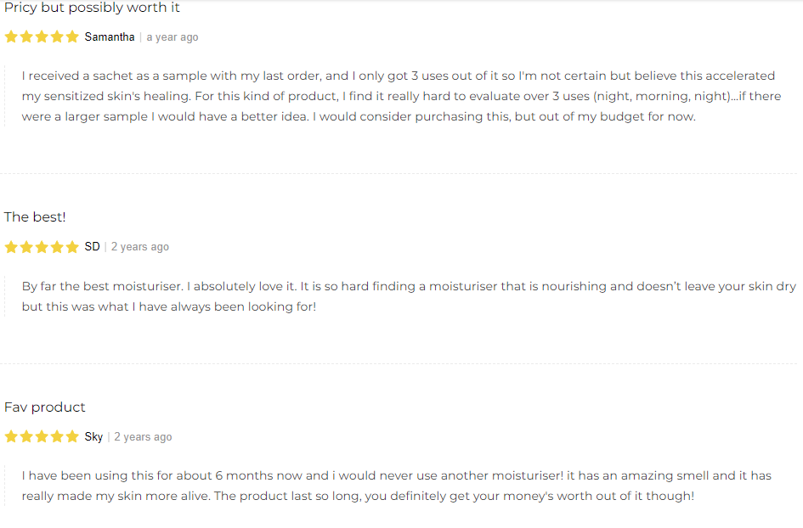803x528 pixels.
Task: Click fifth star in Sky's review rating
Action: point(73,436)
